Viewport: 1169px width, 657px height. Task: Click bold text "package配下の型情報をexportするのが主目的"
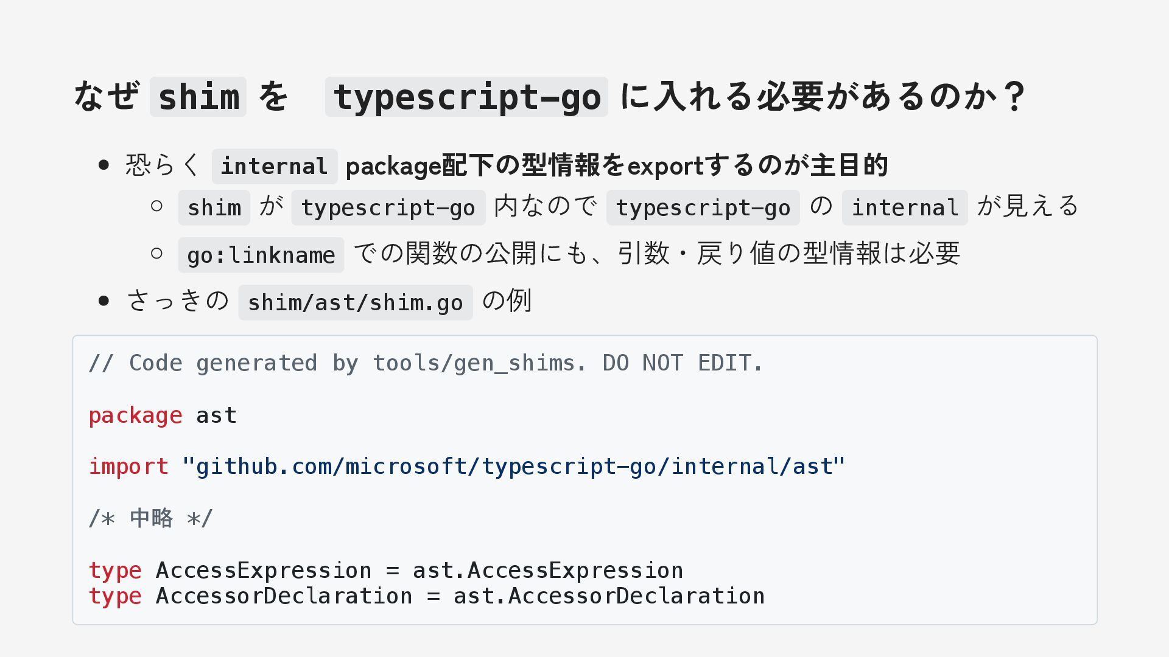tap(616, 166)
